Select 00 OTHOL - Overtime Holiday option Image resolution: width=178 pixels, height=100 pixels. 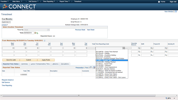click(x=112, y=55)
